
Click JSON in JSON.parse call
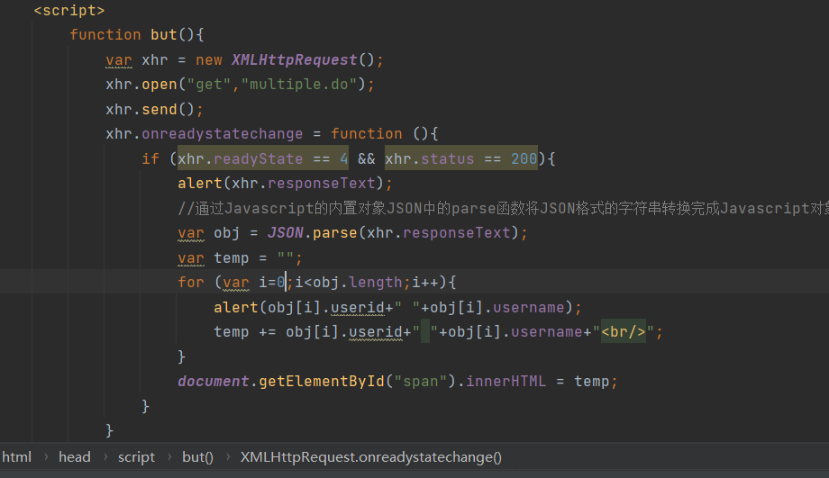[x=286, y=233]
